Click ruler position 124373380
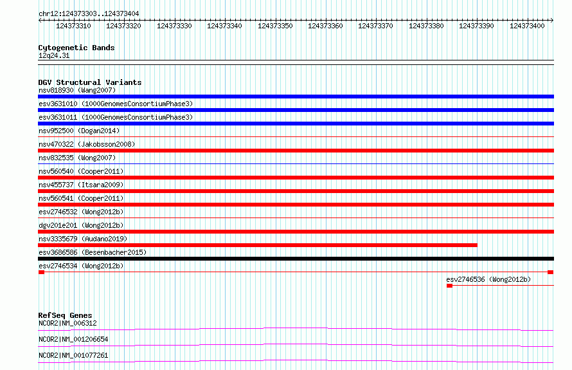The image size is (572, 370). 426,26
